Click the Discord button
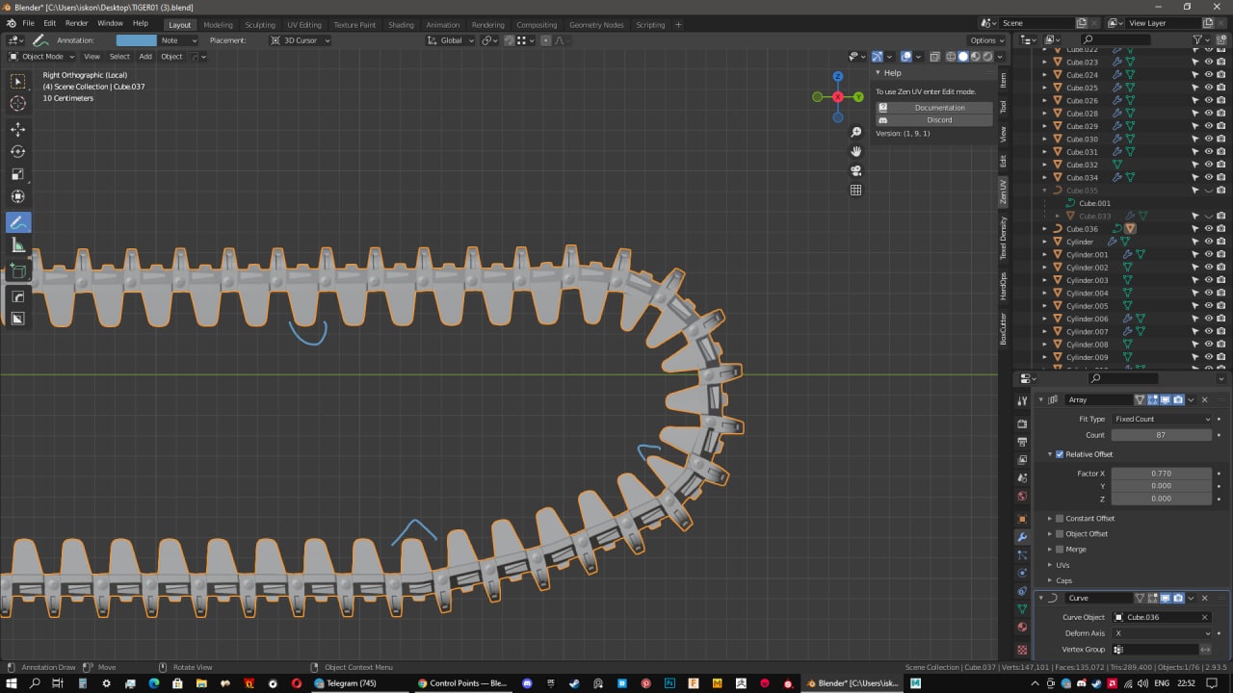 (939, 120)
